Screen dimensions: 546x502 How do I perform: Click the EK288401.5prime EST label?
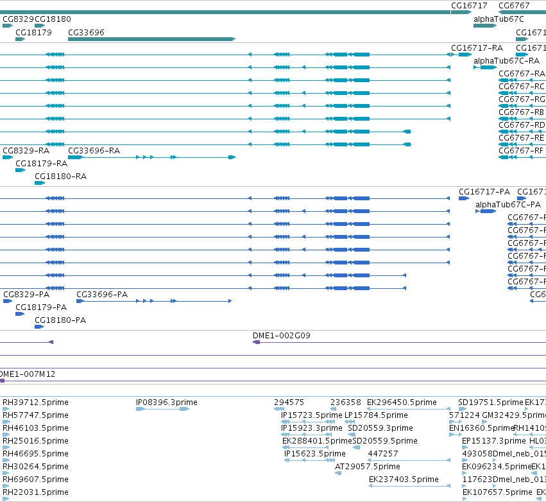317,440
